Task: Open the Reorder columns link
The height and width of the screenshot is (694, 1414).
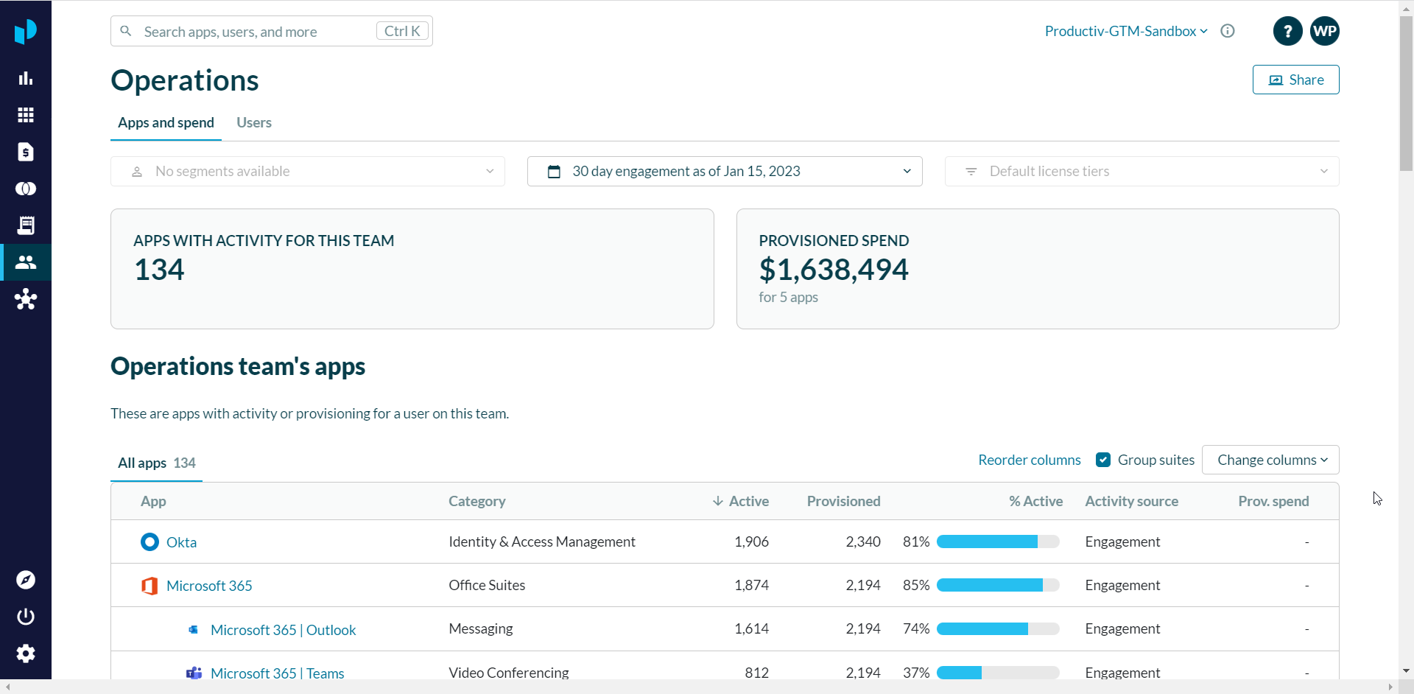Action: pos(1029,460)
